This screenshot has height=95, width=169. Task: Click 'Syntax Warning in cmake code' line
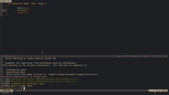coord(30,59)
